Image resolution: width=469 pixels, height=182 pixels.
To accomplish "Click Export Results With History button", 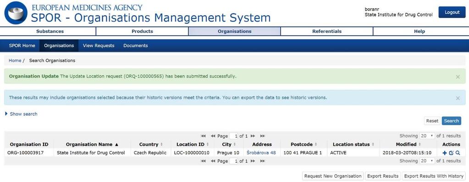I will coord(434,176).
